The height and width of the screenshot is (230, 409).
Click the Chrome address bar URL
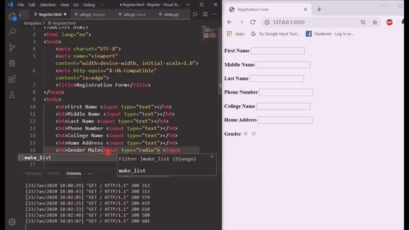click(x=289, y=22)
